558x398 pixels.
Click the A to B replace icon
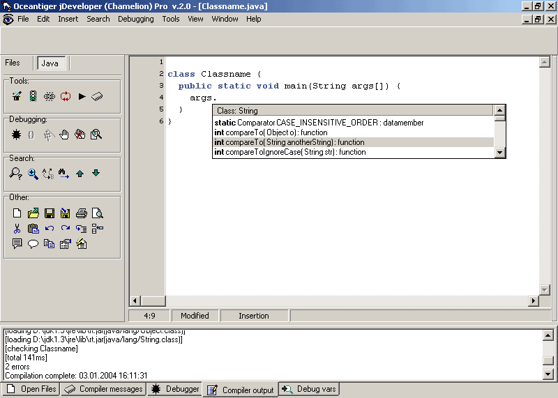48,174
